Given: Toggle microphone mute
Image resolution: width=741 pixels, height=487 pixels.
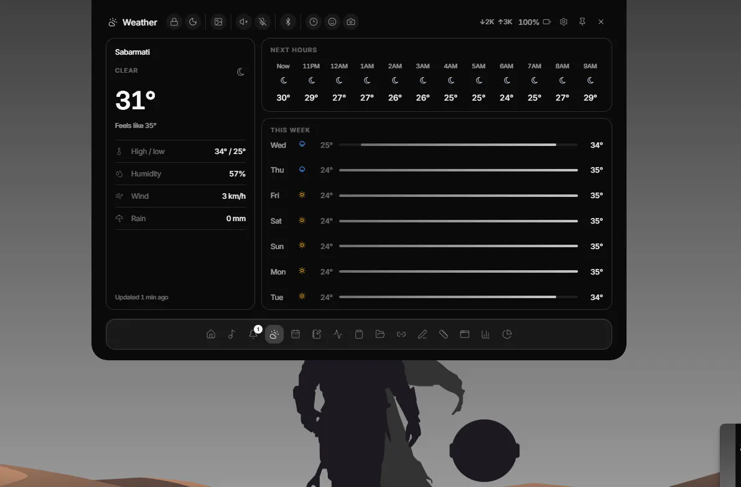Looking at the screenshot, I should coord(263,22).
